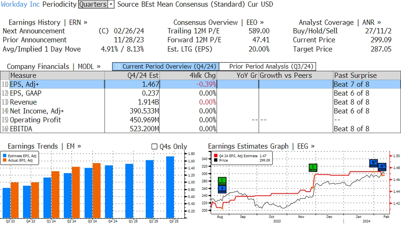This screenshot has width=401, height=225.
Task: Select the Revenue measure row
Action: click(x=200, y=102)
